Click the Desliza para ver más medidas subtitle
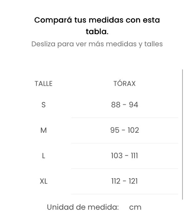Image resolution: width=188 pixels, height=212 pixels. point(97,44)
